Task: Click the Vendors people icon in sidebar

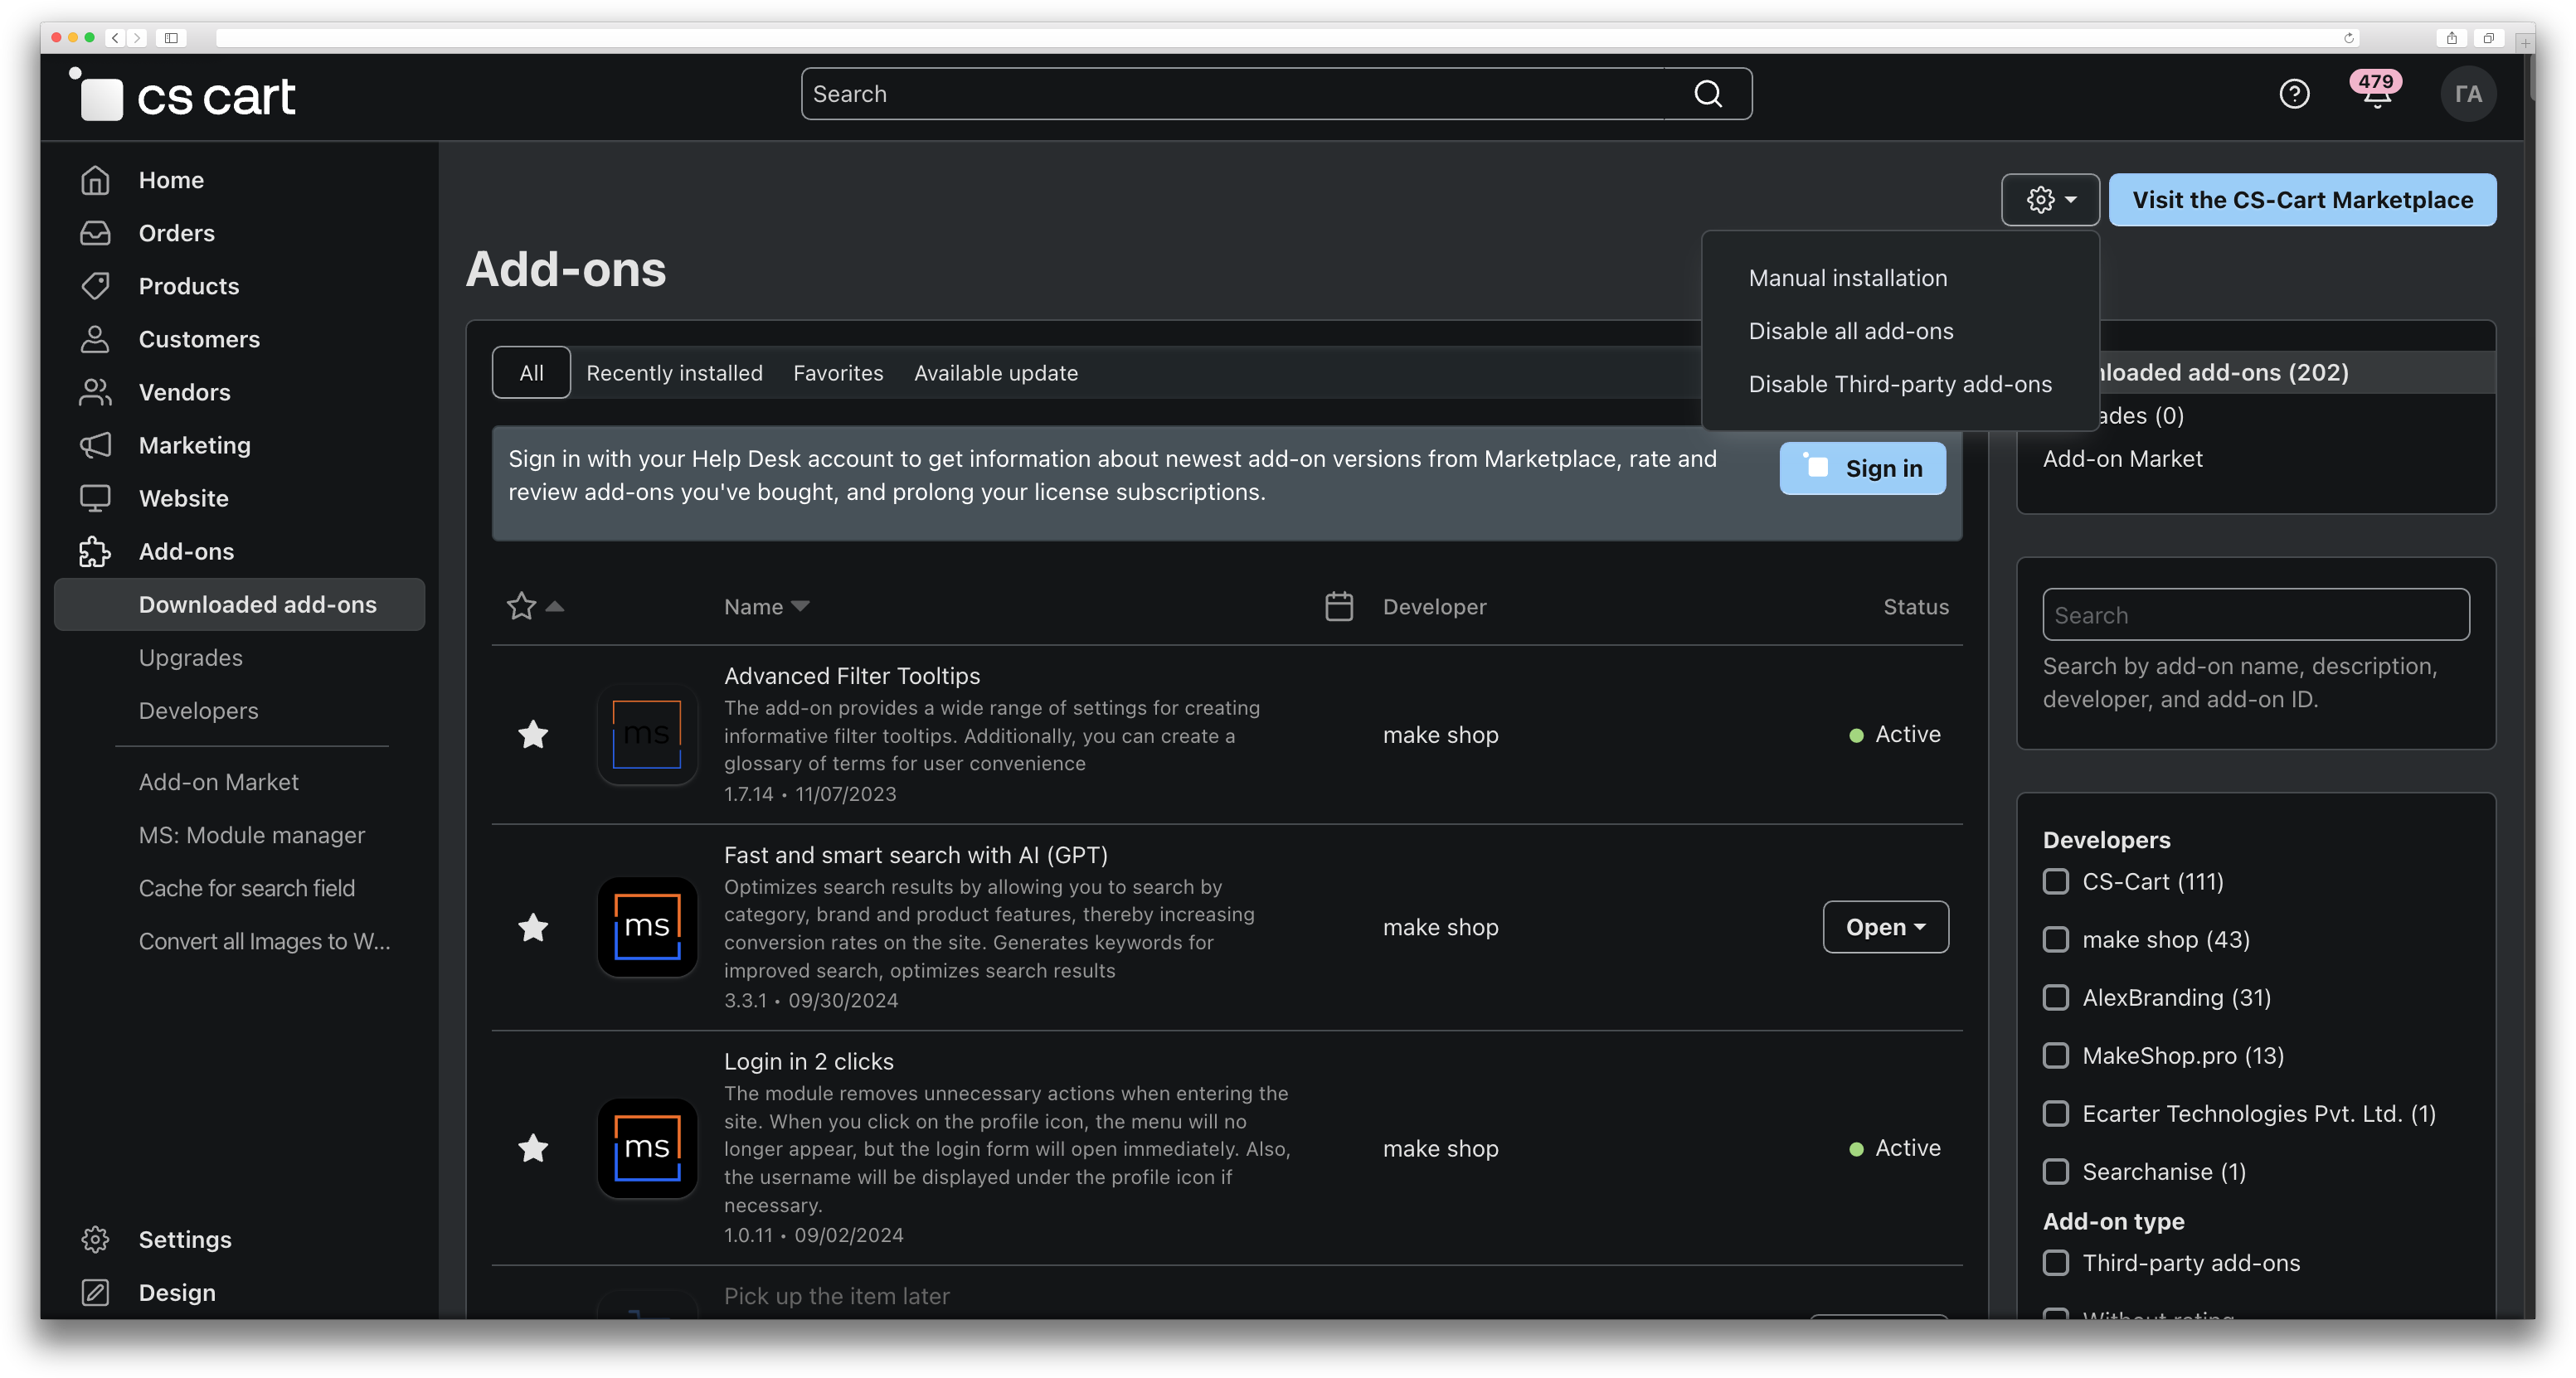Action: coord(95,392)
